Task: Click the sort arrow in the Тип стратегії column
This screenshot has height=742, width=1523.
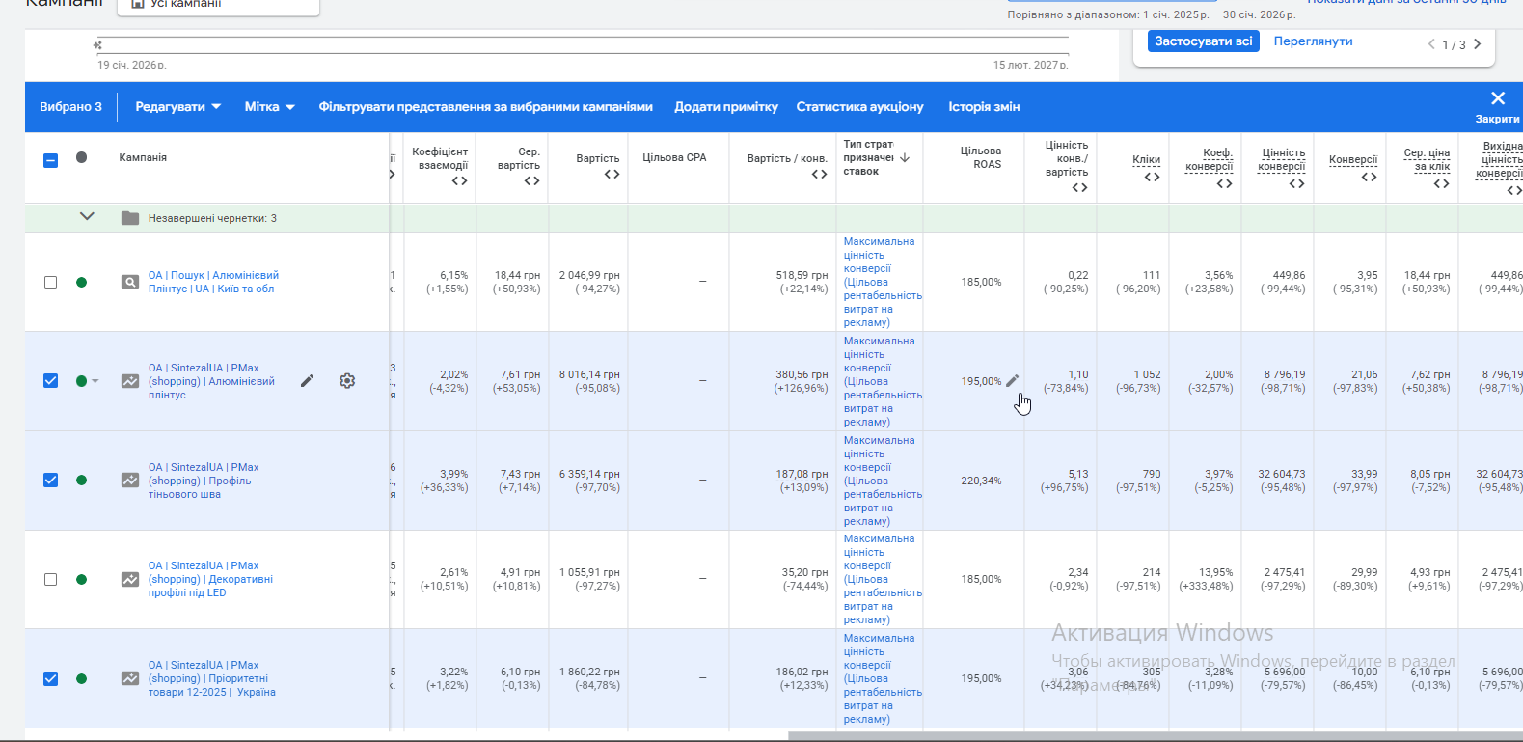Action: pos(905,157)
